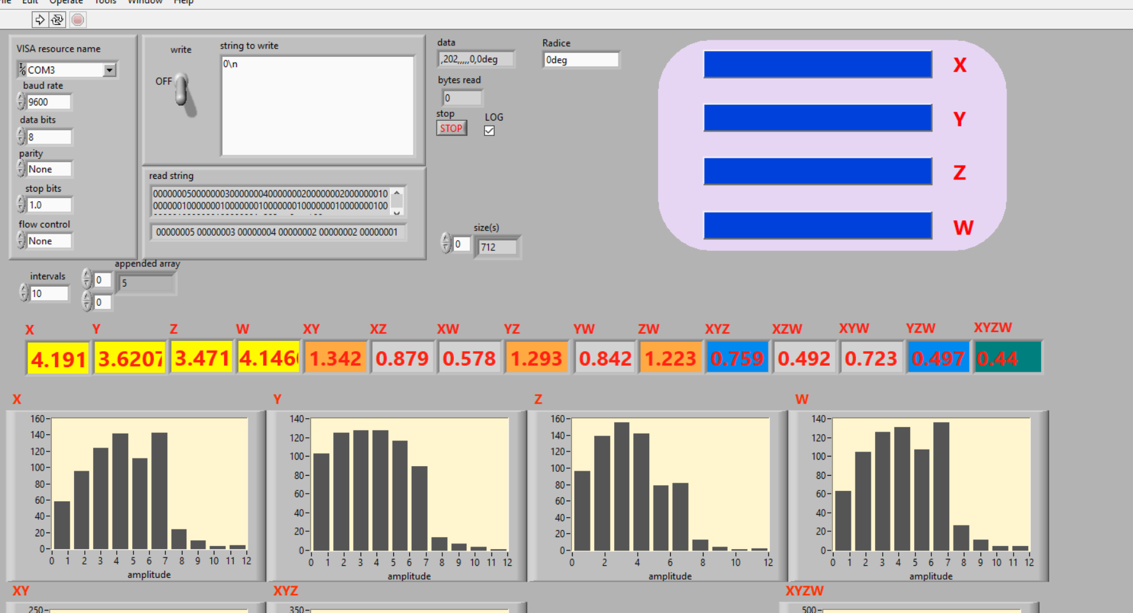This screenshot has height=613, width=1133.
Task: Click the baud rate increment/decrement arrows
Action: click(x=21, y=102)
